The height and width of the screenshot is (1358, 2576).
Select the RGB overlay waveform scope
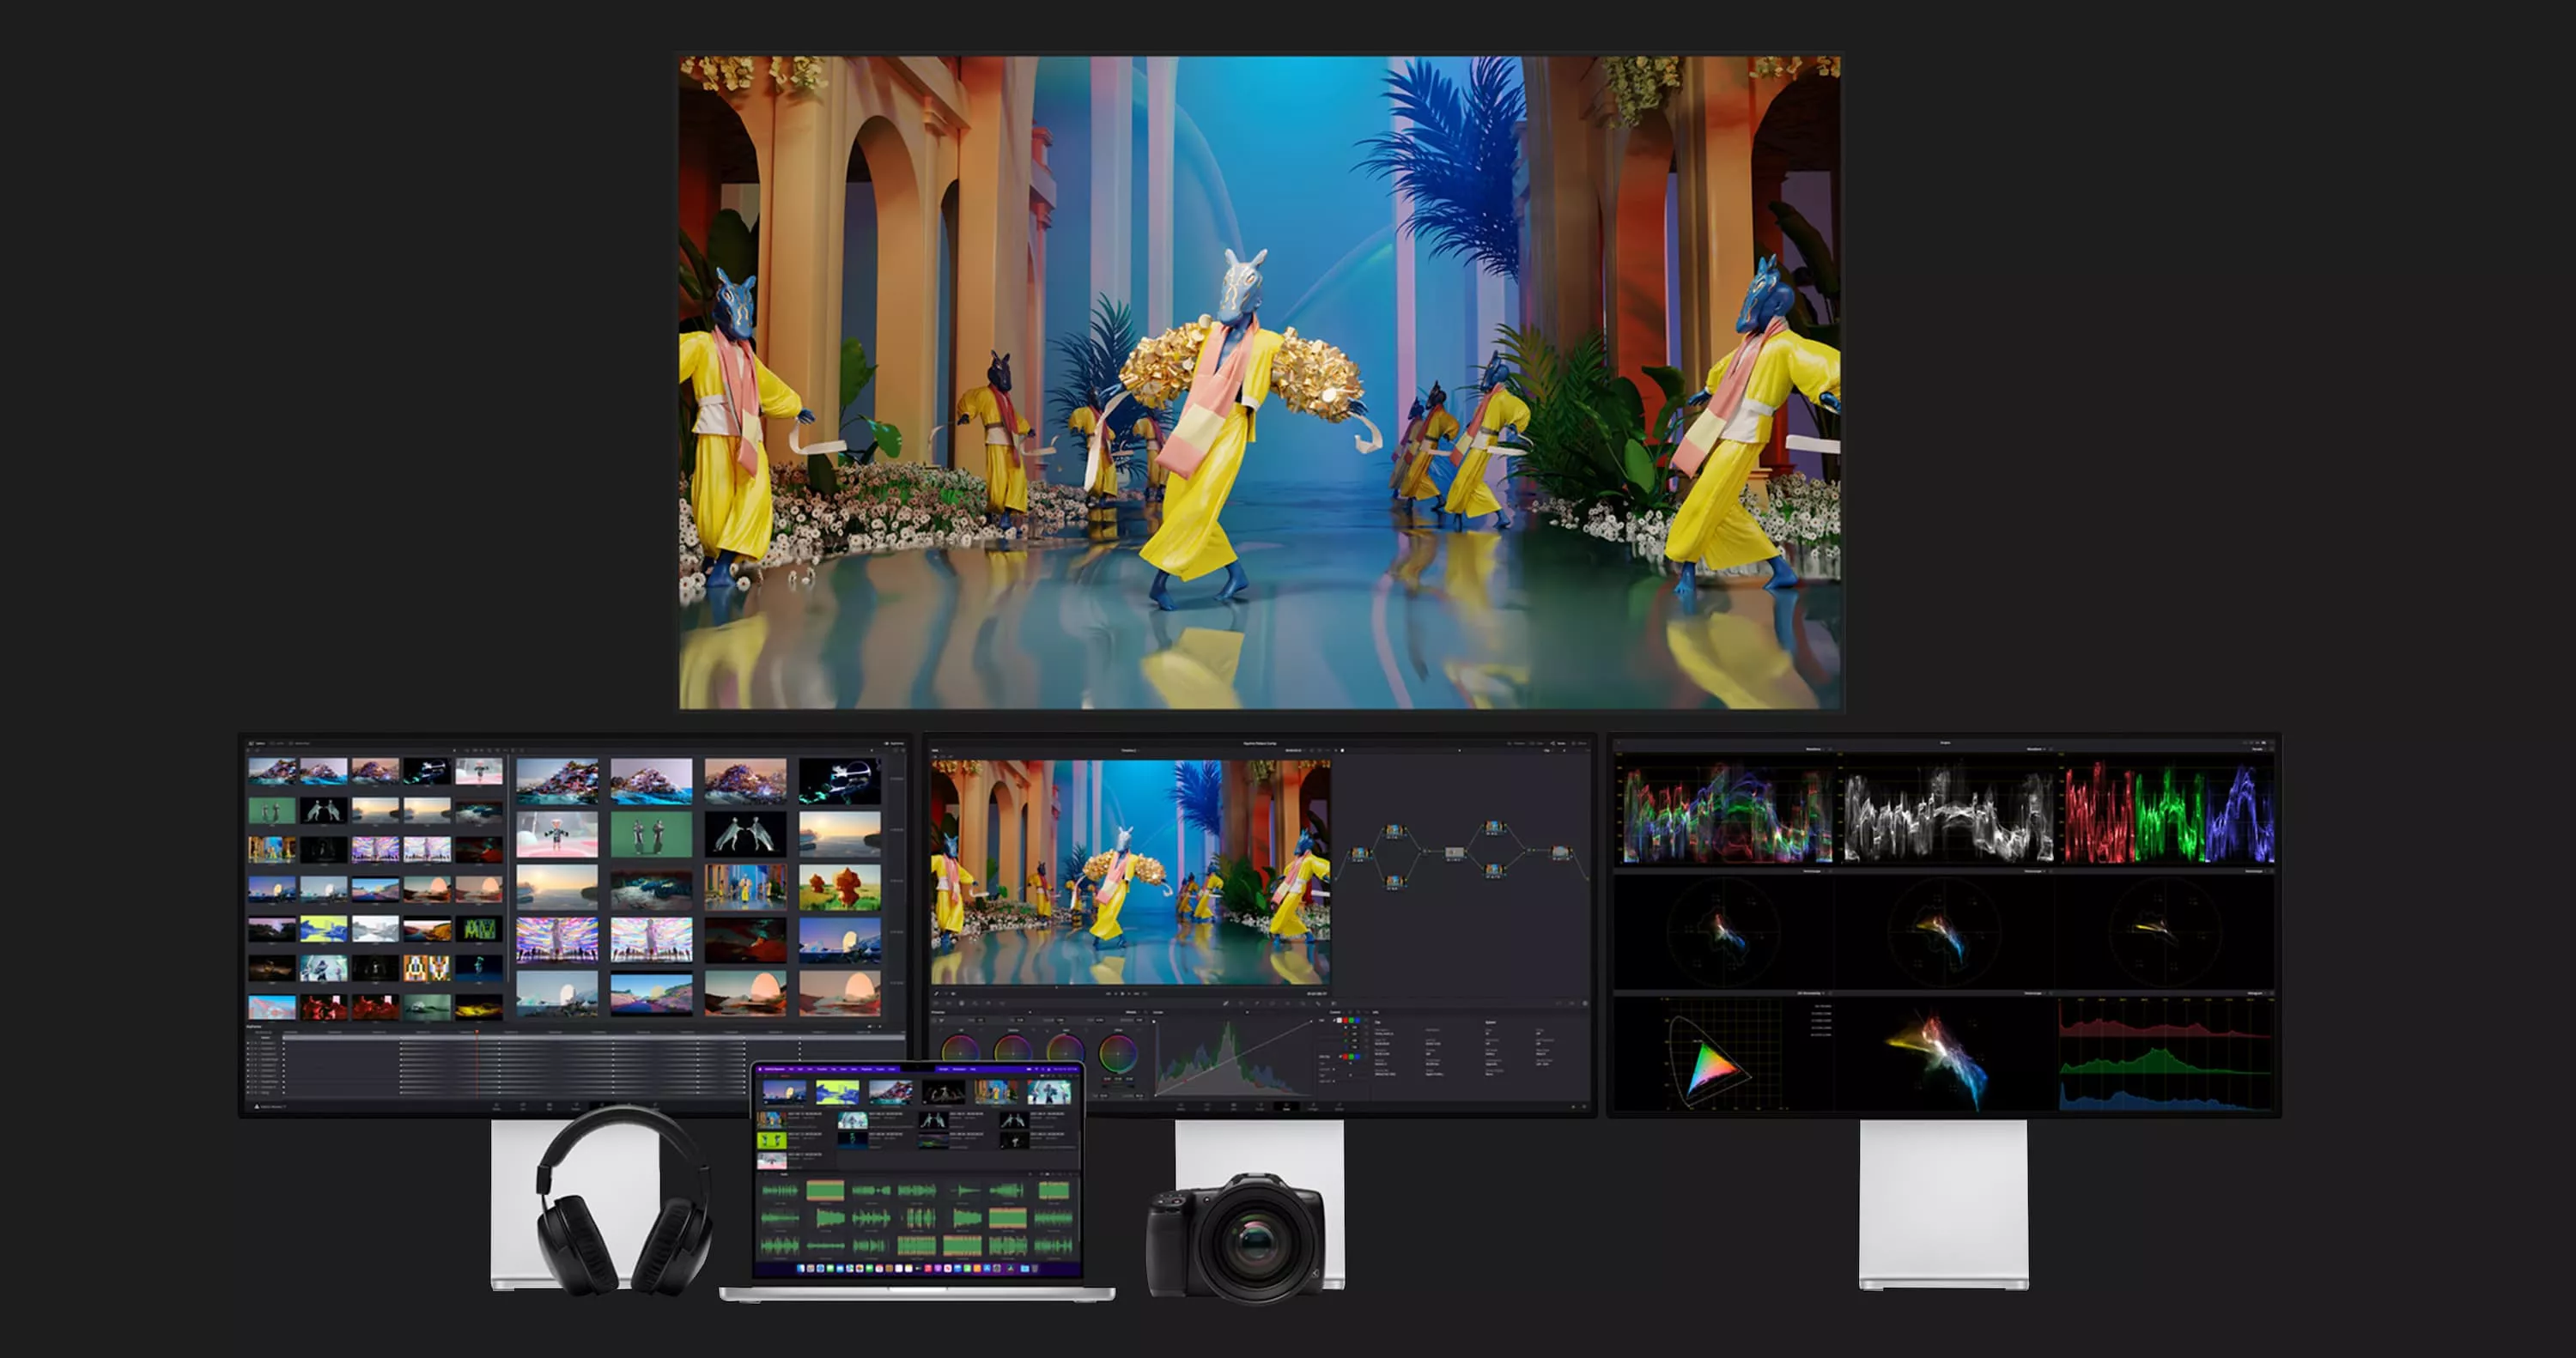[x=1727, y=811]
